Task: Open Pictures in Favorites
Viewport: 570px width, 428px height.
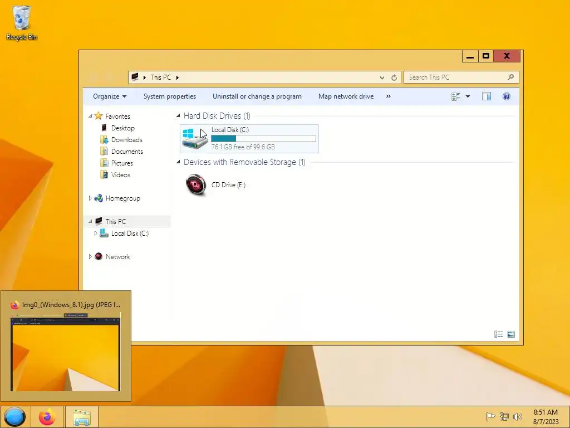Action: pyautogui.click(x=122, y=163)
